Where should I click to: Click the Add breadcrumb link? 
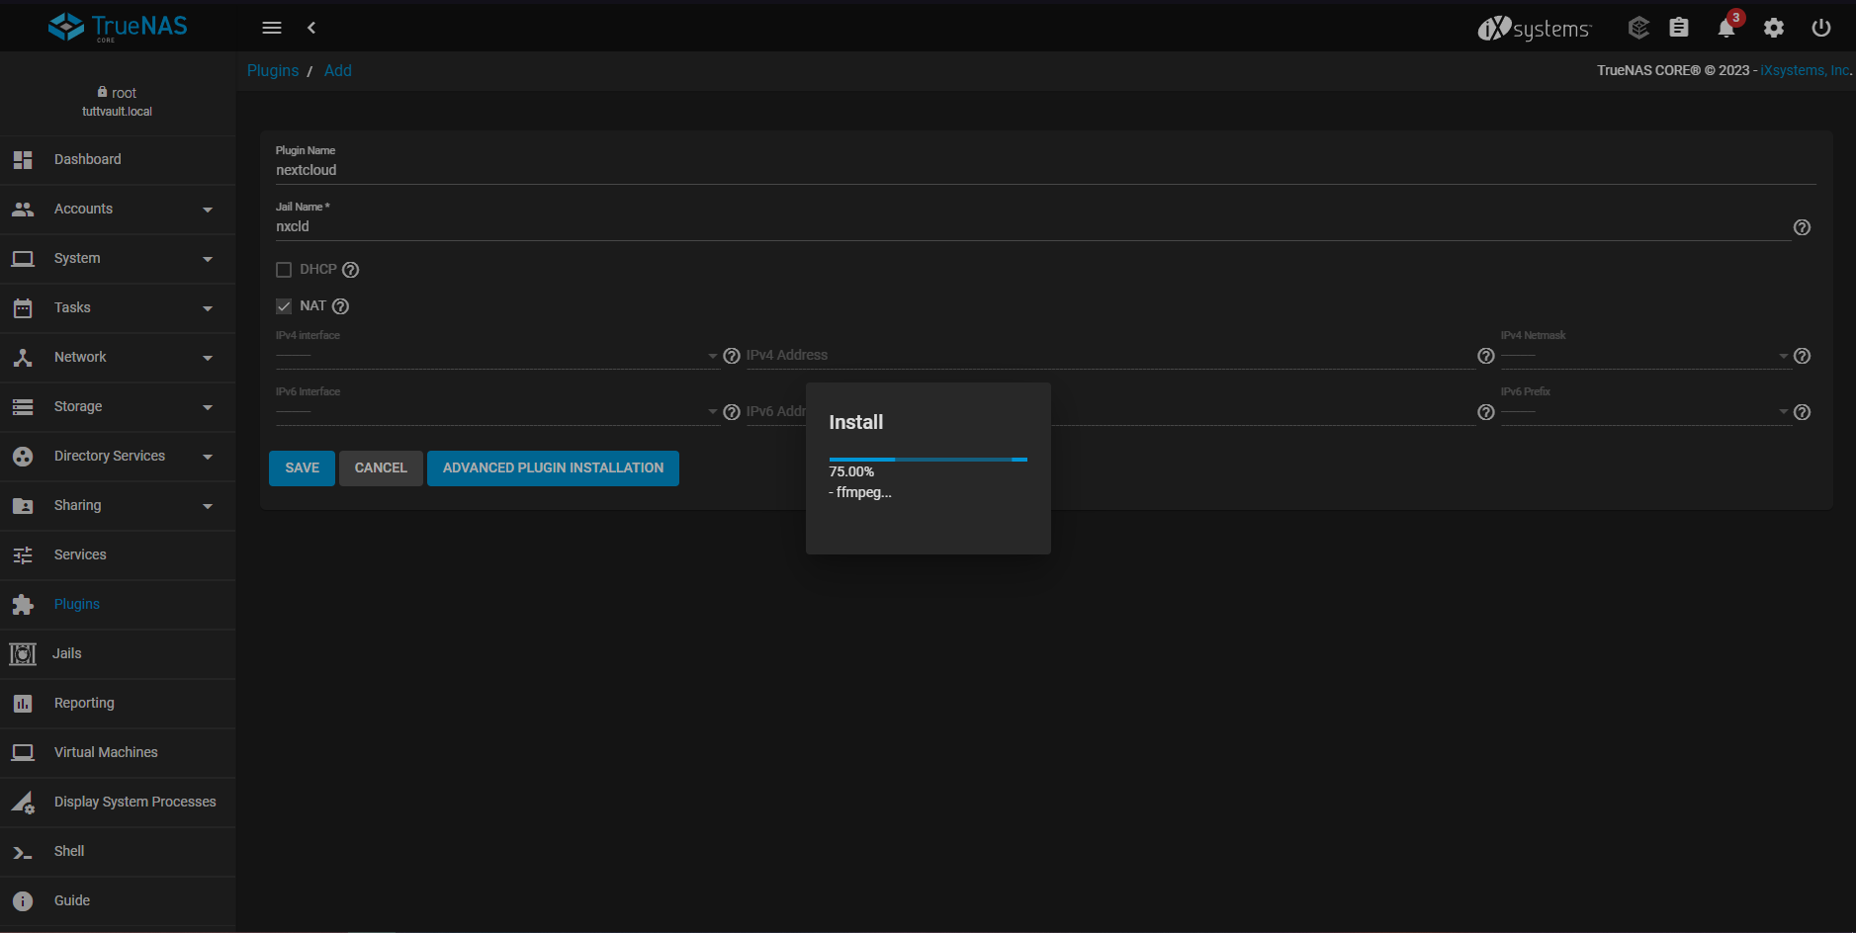[338, 71]
